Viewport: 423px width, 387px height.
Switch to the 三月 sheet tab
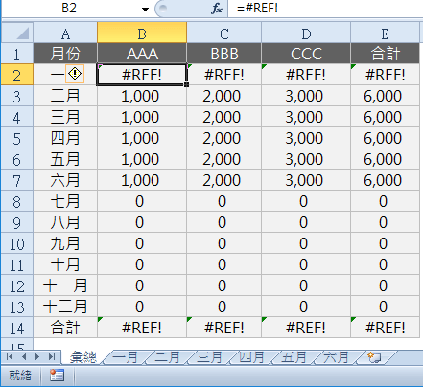point(209,357)
